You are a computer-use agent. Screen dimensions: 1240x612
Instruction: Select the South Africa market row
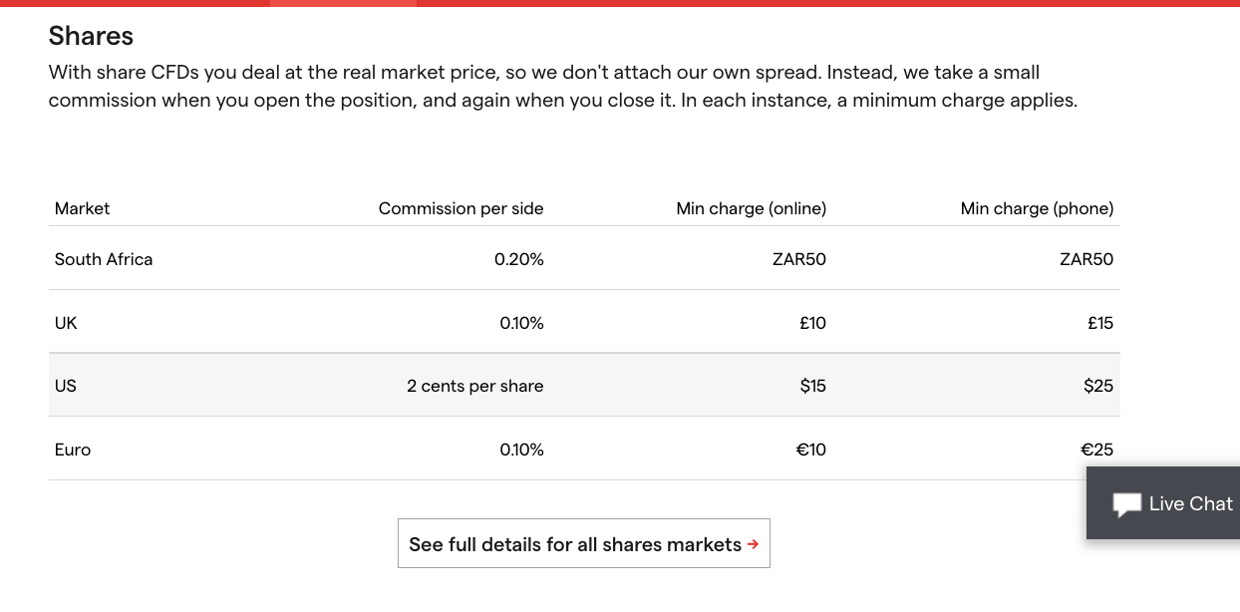(x=584, y=259)
